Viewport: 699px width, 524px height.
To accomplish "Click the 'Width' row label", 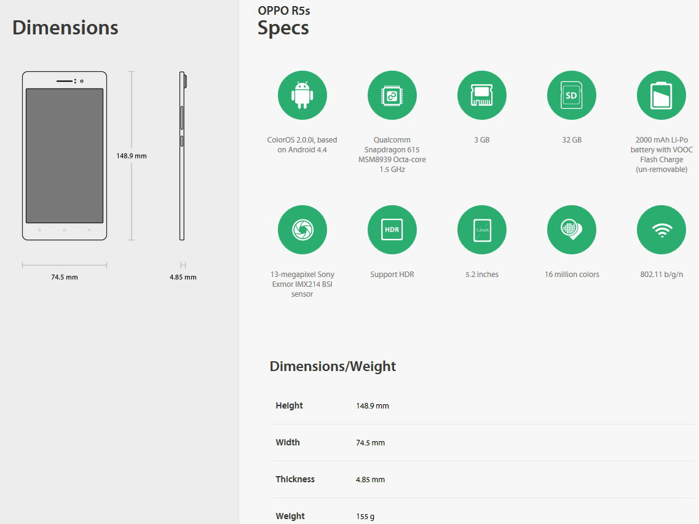I will coord(288,442).
